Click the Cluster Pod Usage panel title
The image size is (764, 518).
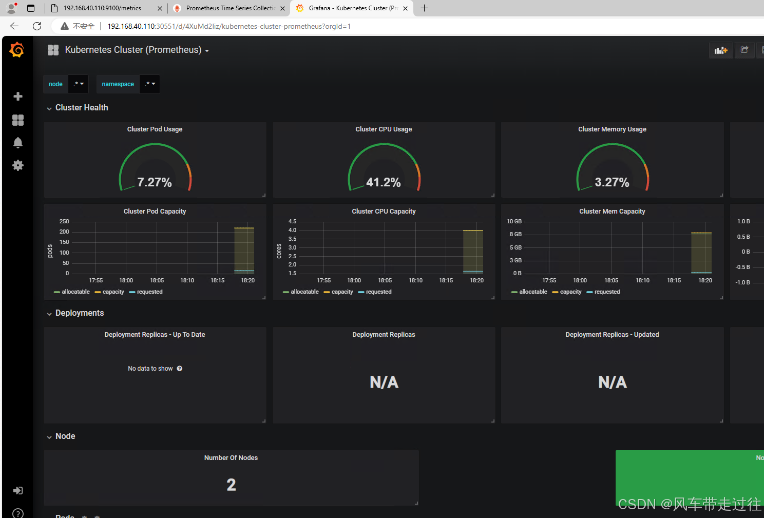[x=155, y=129]
